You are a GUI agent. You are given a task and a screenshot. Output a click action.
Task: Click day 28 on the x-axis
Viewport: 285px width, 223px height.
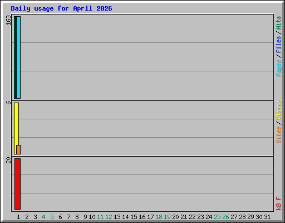tap(242, 217)
